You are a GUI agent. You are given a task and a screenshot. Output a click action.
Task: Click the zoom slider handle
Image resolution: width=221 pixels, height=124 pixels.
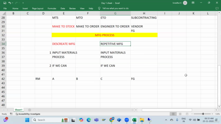pyautogui.click(x=203, y=114)
